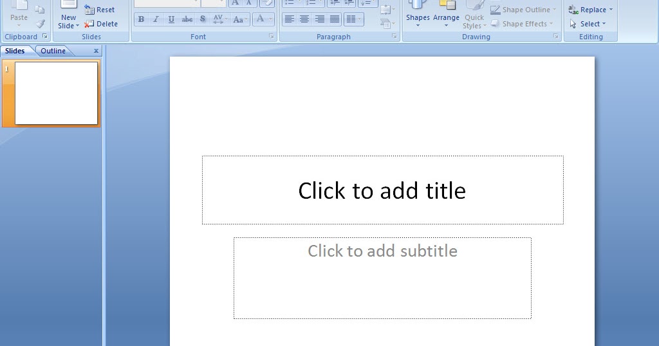Toggle Underline formatting
This screenshot has width=659, height=346.
171,19
